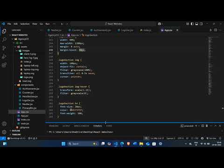The image size is (224, 168).
Task: Toggle the secondary sidebar visibility
Action: point(201,24)
